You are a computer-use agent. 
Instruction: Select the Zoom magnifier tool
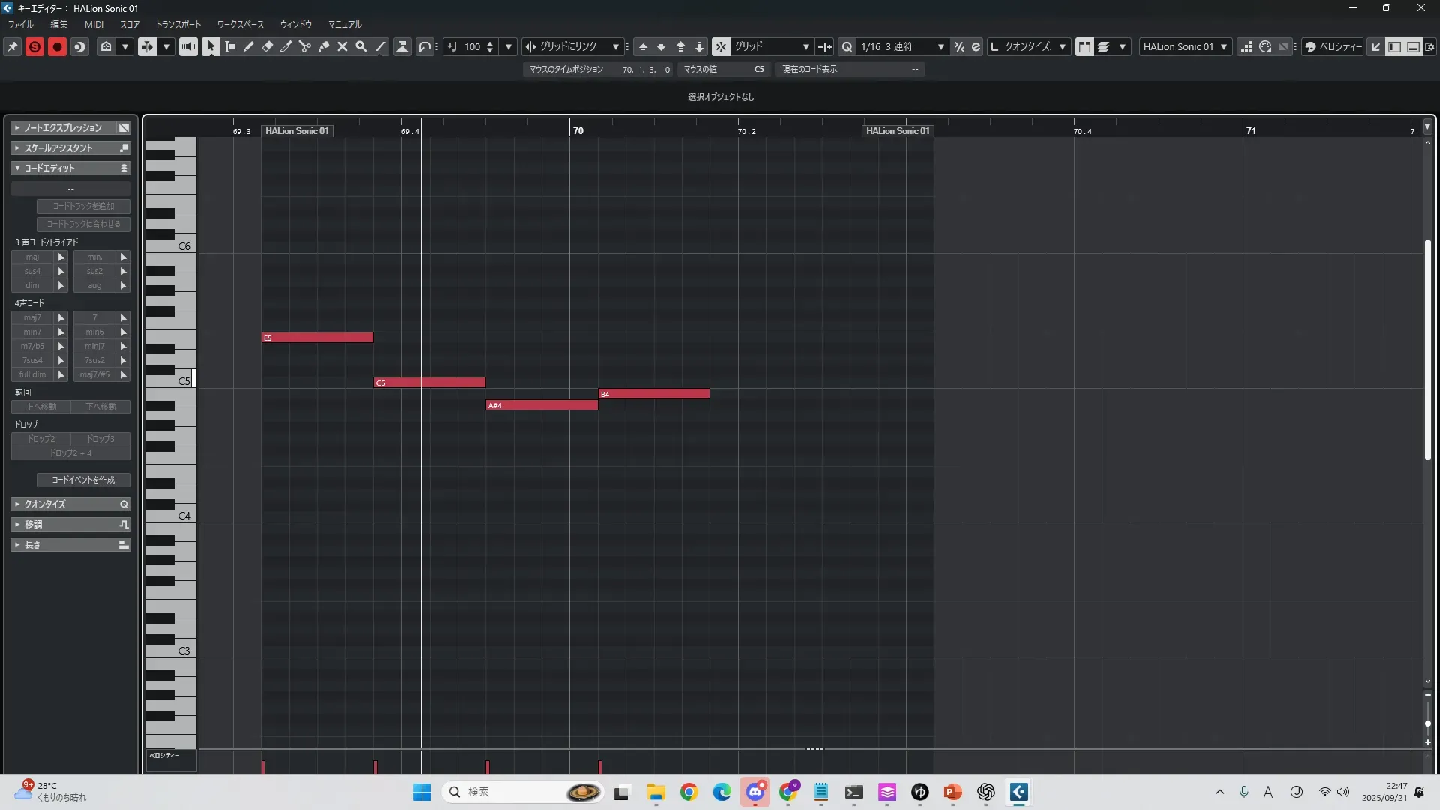click(361, 46)
